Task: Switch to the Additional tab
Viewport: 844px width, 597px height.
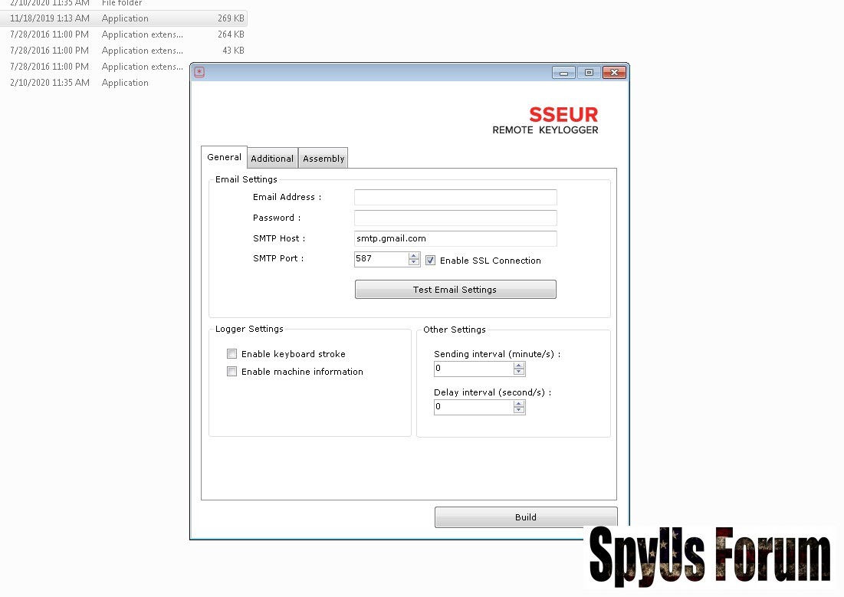Action: pyautogui.click(x=272, y=159)
